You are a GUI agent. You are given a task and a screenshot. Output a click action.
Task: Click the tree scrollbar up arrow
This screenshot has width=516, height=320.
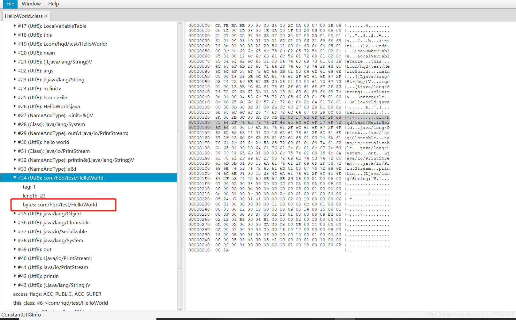pyautogui.click(x=180, y=24)
